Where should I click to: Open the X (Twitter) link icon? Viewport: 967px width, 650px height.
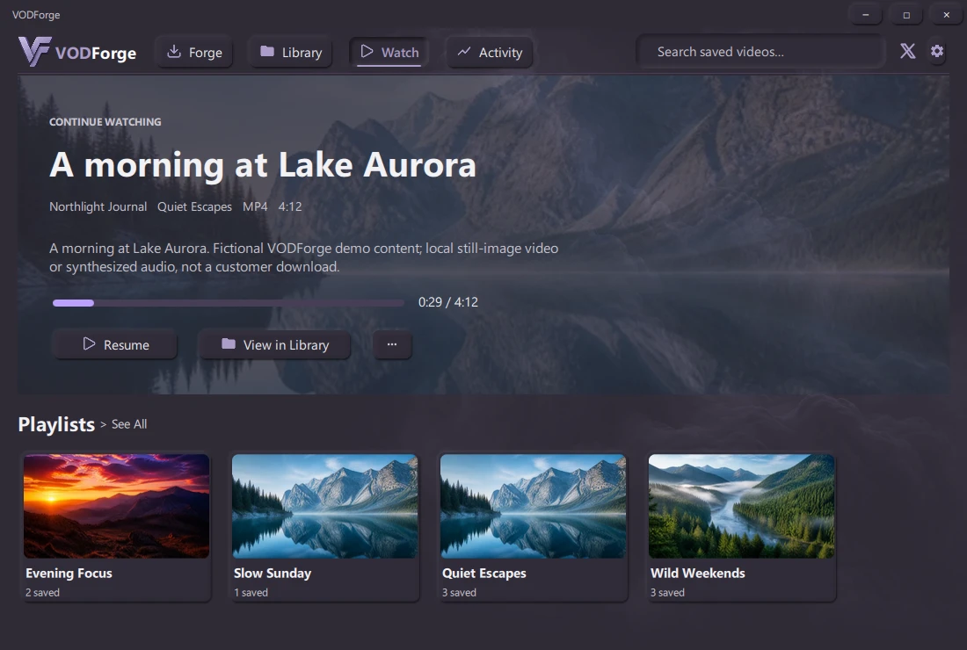point(907,51)
